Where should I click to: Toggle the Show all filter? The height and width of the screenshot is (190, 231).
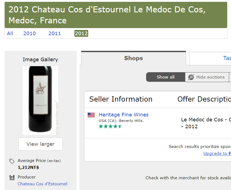tap(166, 77)
